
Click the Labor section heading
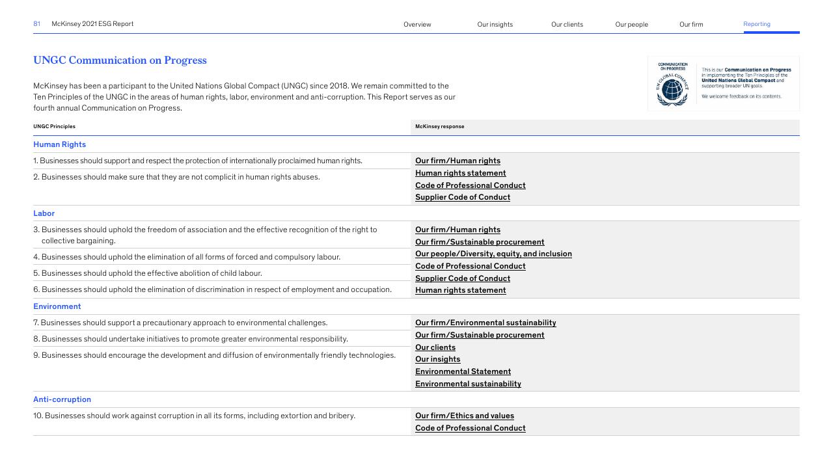click(x=44, y=213)
